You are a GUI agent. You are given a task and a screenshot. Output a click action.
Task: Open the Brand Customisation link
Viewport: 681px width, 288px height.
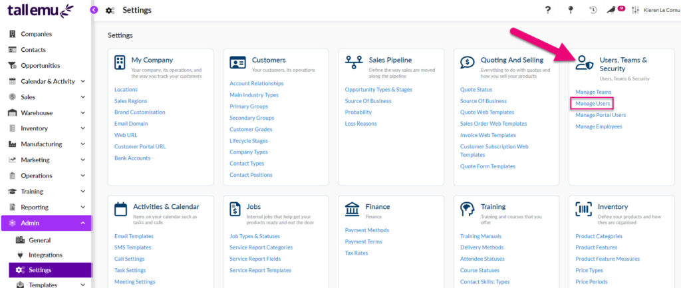140,112
